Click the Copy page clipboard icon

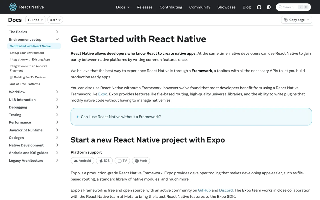coord(286,20)
